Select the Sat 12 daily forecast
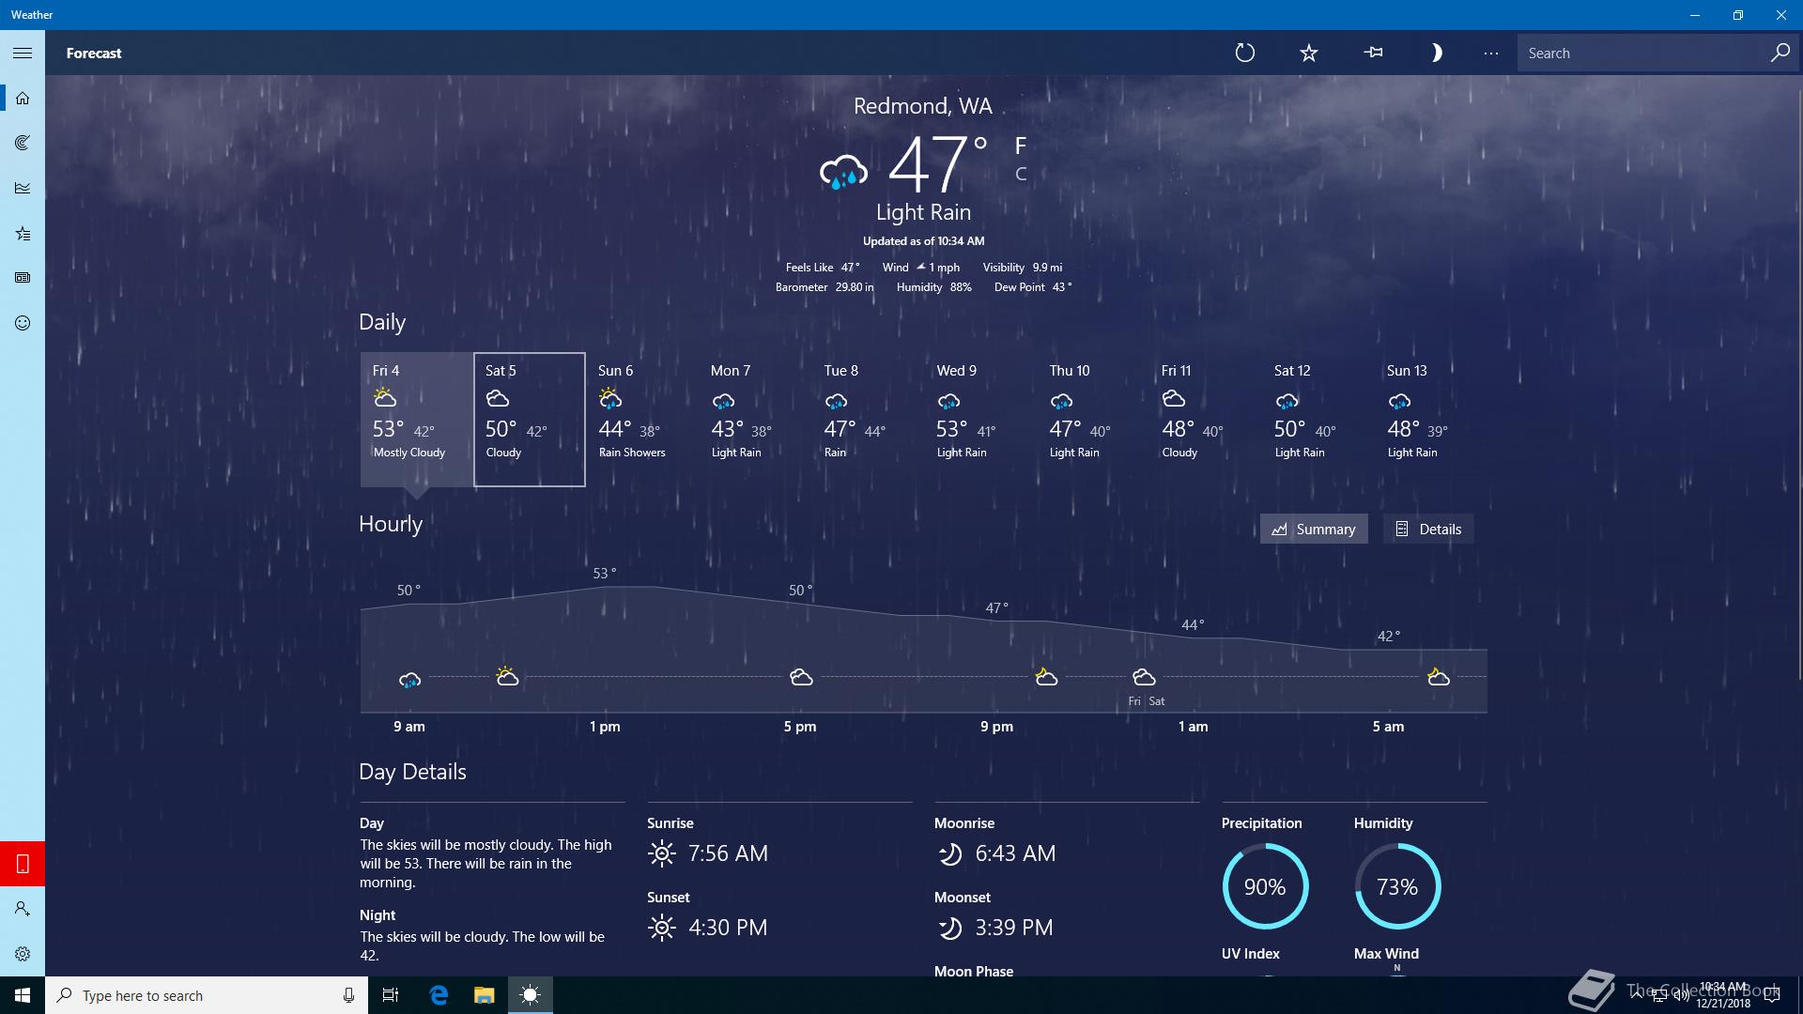This screenshot has height=1014, width=1803. 1318,420
